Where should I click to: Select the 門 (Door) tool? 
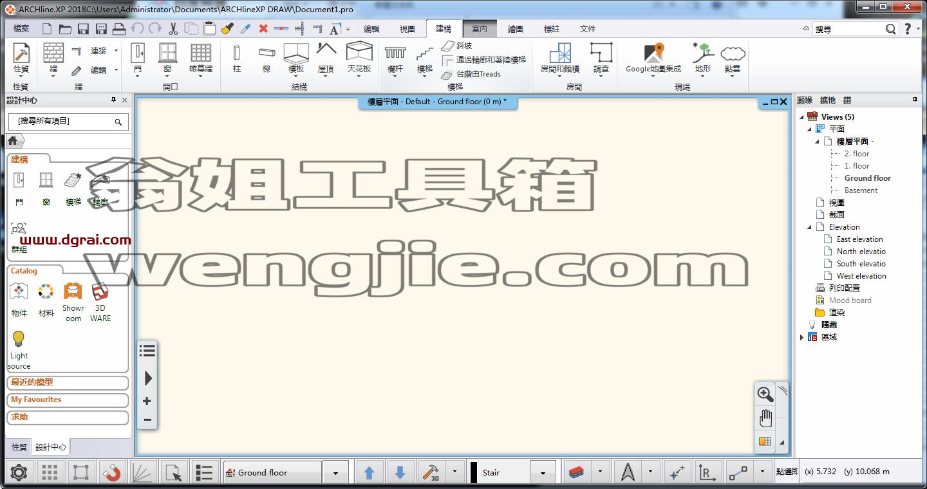pos(138,59)
